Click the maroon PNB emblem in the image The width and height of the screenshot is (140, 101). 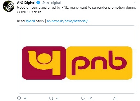[44, 63]
